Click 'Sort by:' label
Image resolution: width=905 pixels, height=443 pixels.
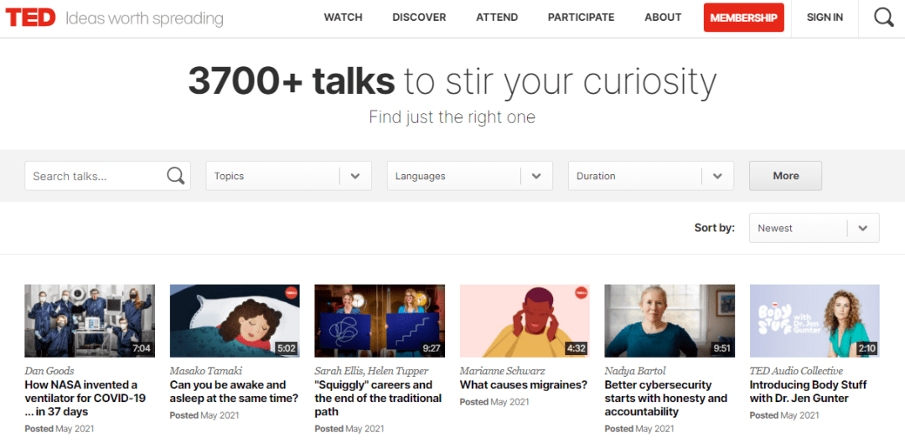tap(715, 228)
